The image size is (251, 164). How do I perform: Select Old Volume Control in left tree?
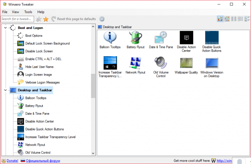coord(38,153)
